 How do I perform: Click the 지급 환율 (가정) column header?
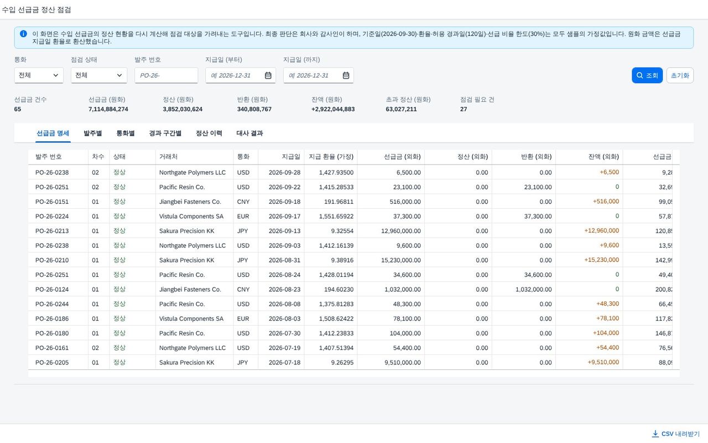pos(331,157)
